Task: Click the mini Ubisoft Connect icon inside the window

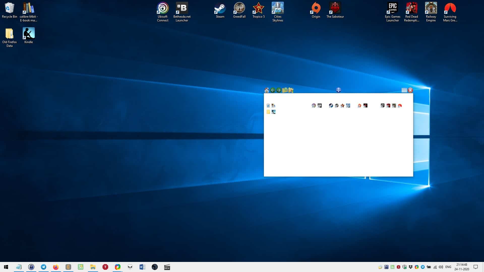Action: (x=314, y=106)
